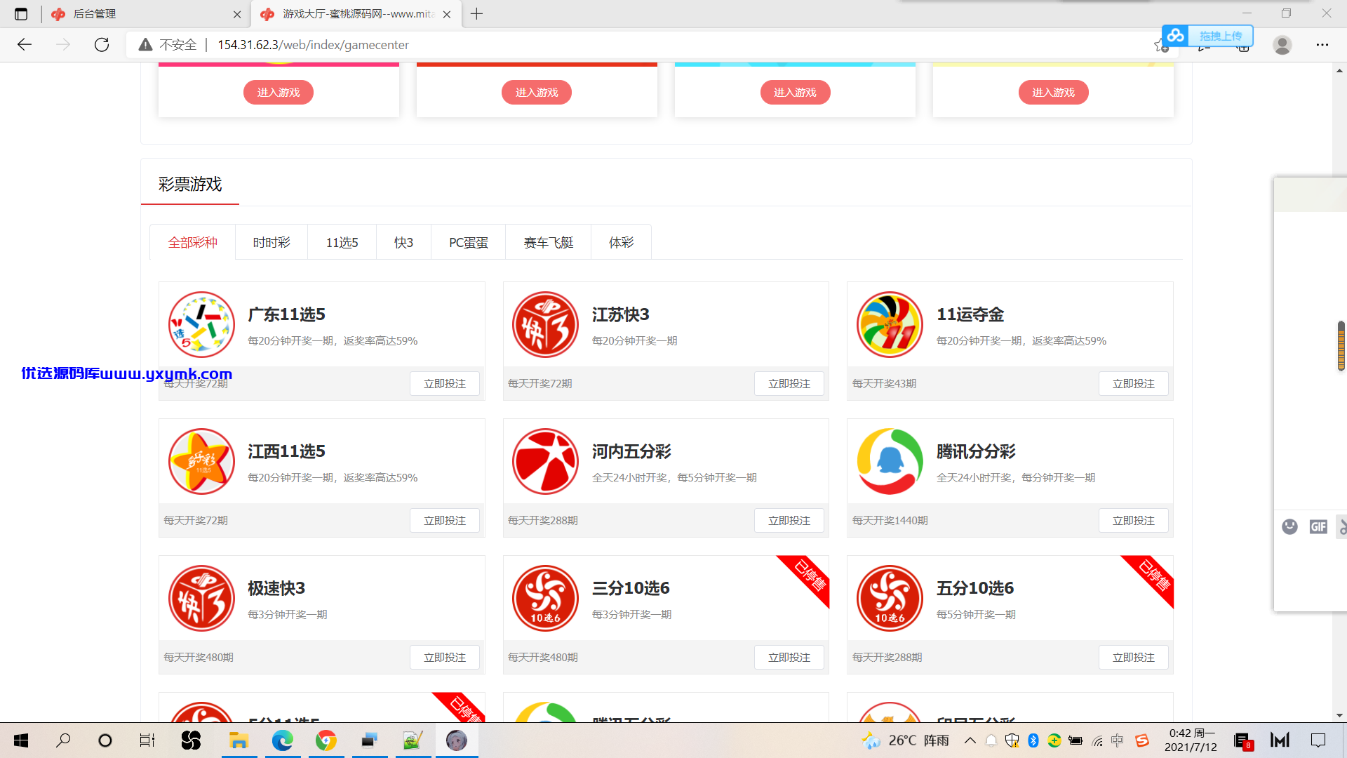The width and height of the screenshot is (1347, 758).
Task: Click the emoji smiley icon in side panel
Action: coord(1289,526)
